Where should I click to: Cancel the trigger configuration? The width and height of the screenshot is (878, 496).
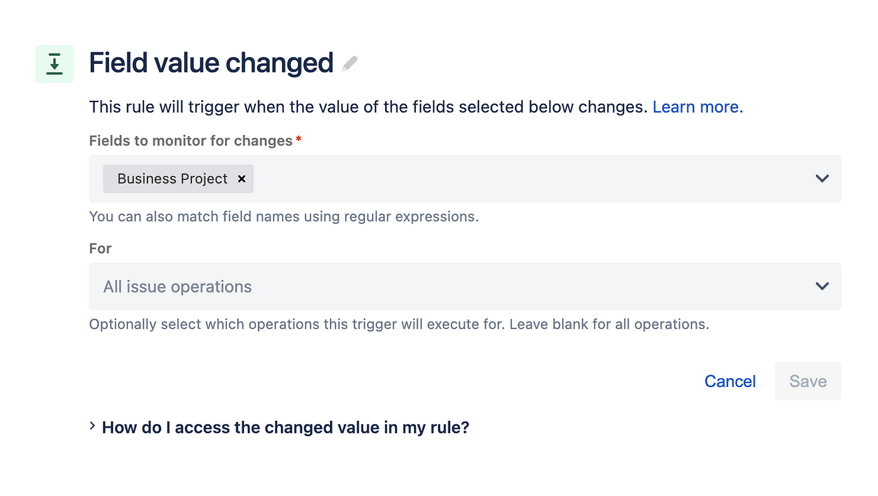pos(730,381)
